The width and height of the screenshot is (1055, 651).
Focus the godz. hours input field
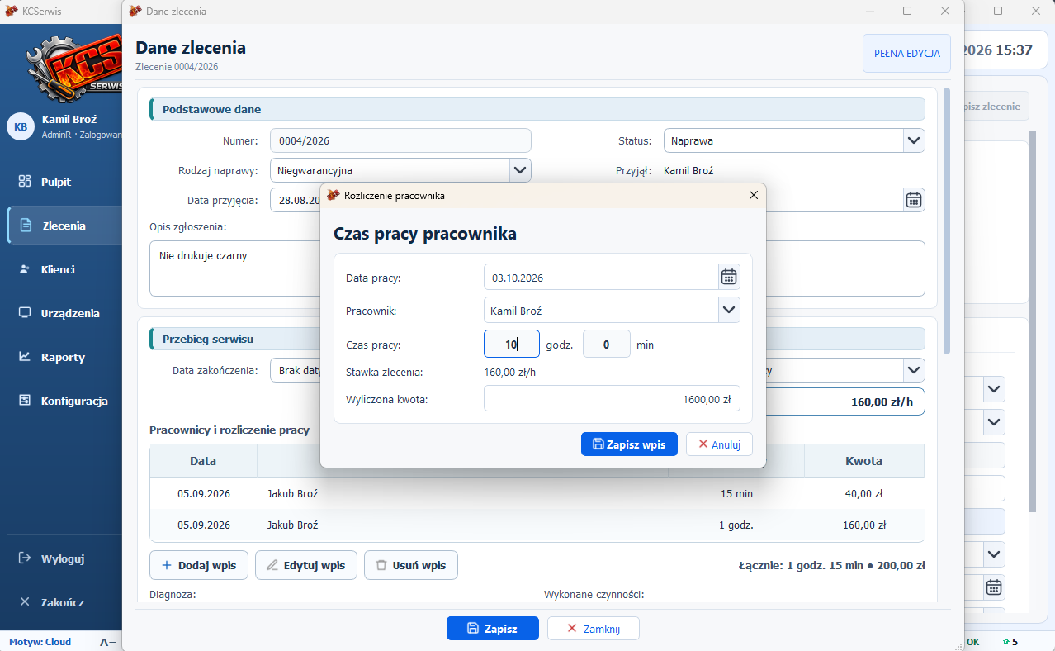coord(512,344)
